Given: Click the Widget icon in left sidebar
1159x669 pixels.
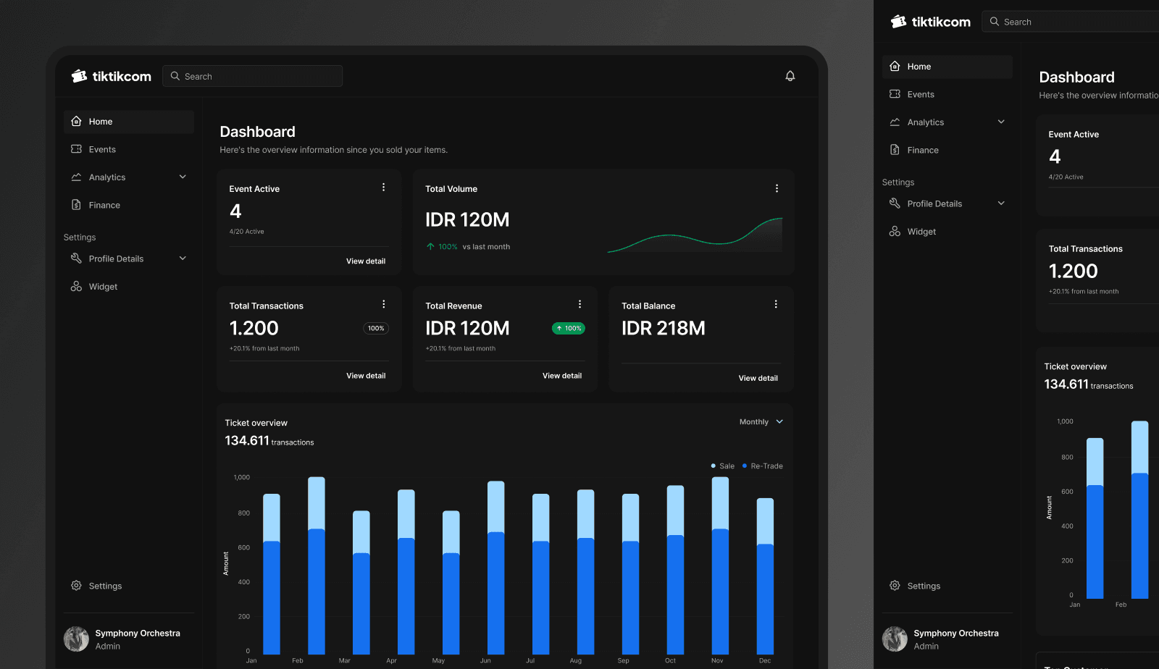Looking at the screenshot, I should pyautogui.click(x=76, y=287).
